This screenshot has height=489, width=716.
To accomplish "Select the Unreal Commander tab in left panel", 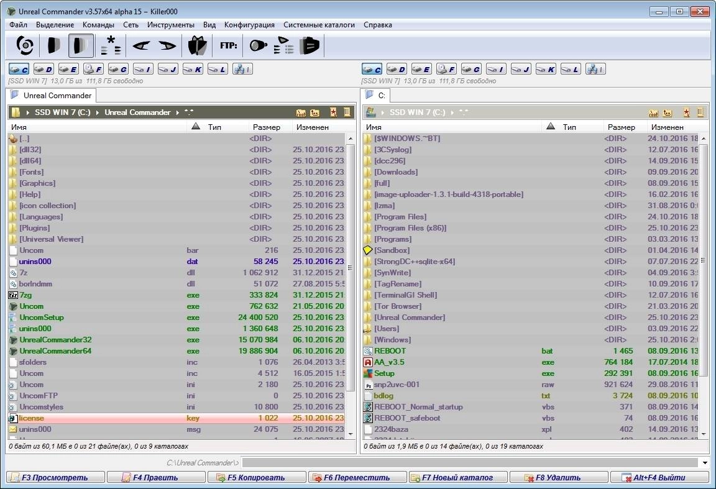I will 51,96.
